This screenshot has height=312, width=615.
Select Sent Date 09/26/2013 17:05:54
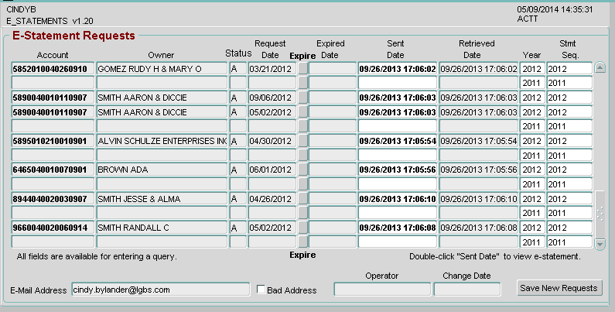397,142
